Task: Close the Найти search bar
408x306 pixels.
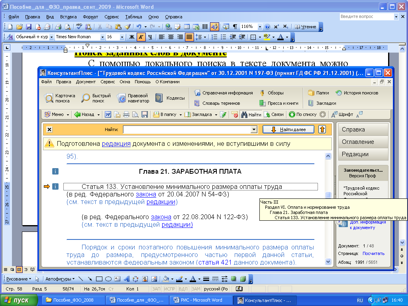Action: (x=49, y=129)
